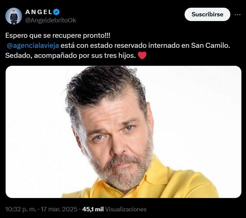Click the man's face in the photo
246x218 pixels.
[116, 138]
